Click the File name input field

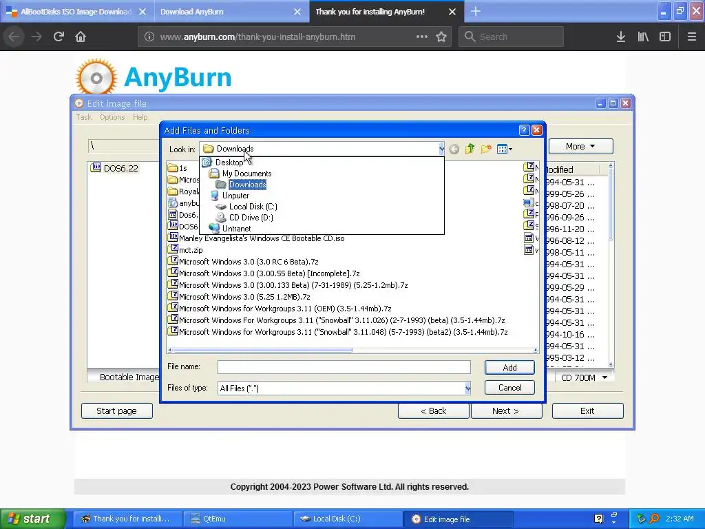pyautogui.click(x=344, y=367)
